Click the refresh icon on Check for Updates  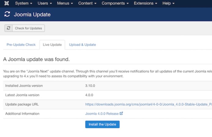pyautogui.click(x=9, y=28)
